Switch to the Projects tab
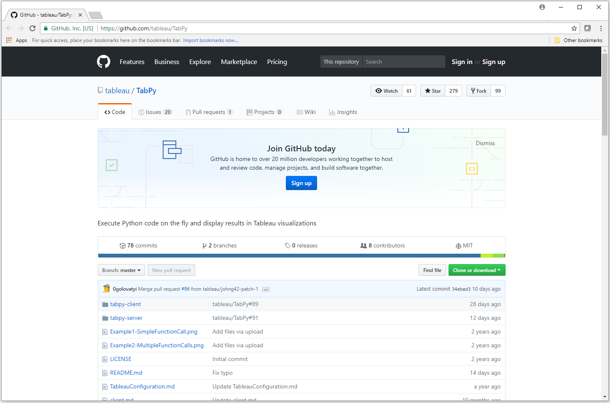The height and width of the screenshot is (403, 610). (265, 112)
